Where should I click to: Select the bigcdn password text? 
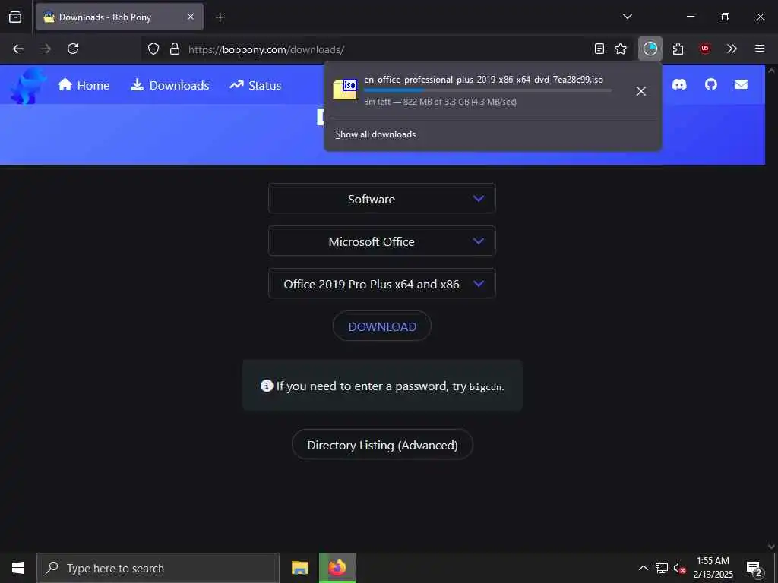(x=485, y=386)
